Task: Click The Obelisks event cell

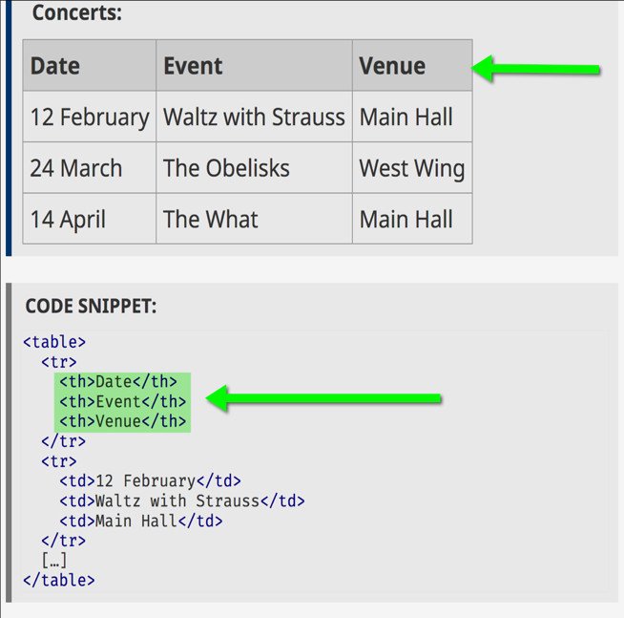Action: [255, 168]
